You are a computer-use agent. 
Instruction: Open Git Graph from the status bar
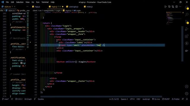tap(28, 99)
